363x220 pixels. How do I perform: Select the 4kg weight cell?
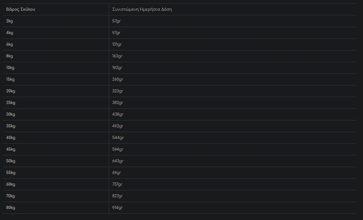(9, 33)
